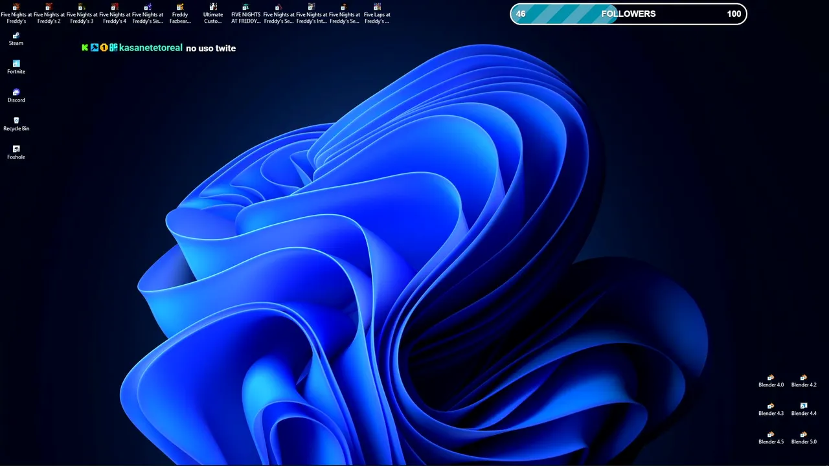This screenshot has width=829, height=466.
Task: Select the Steam desktop icon
Action: click(16, 39)
